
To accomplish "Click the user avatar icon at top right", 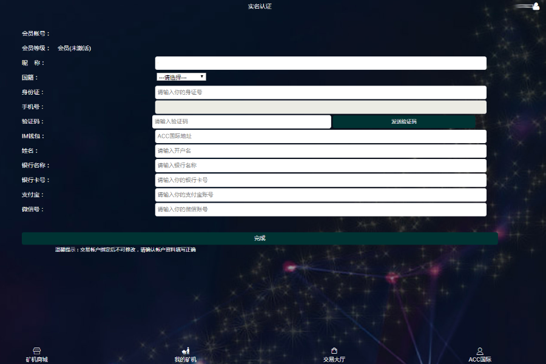I will [536, 6].
